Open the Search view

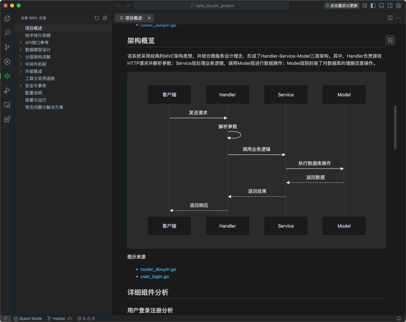coord(7,33)
